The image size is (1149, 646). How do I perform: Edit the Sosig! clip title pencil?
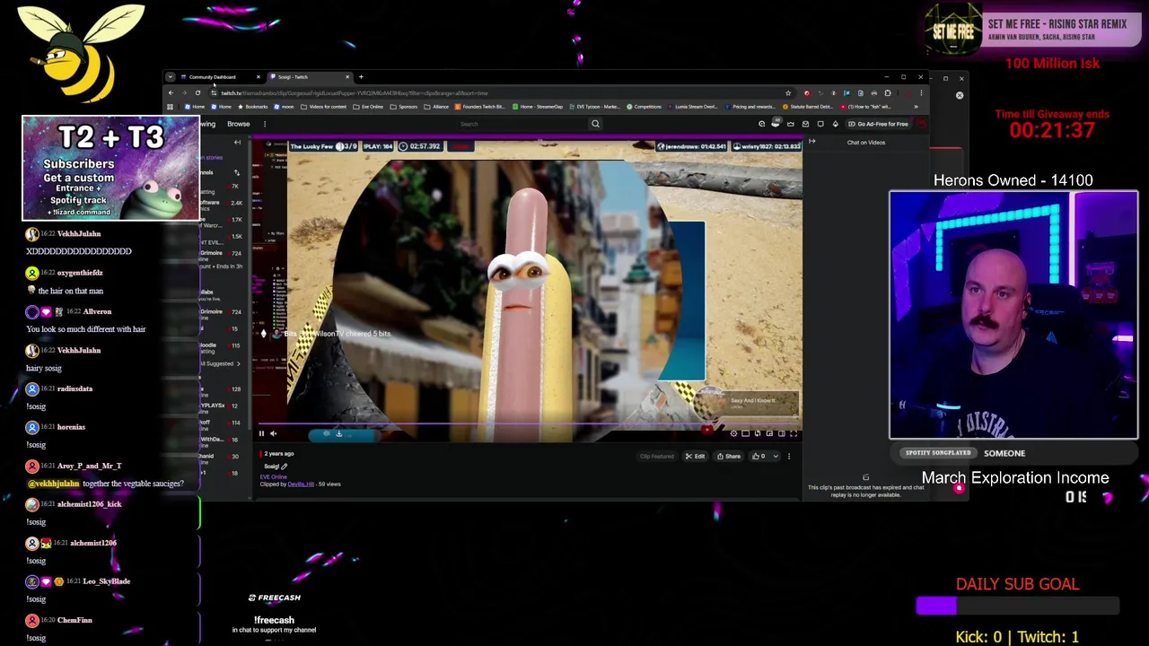tap(285, 467)
